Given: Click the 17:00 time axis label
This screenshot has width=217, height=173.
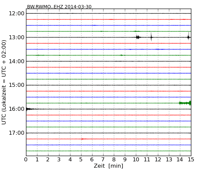Looking at the screenshot, I should point(17,133).
